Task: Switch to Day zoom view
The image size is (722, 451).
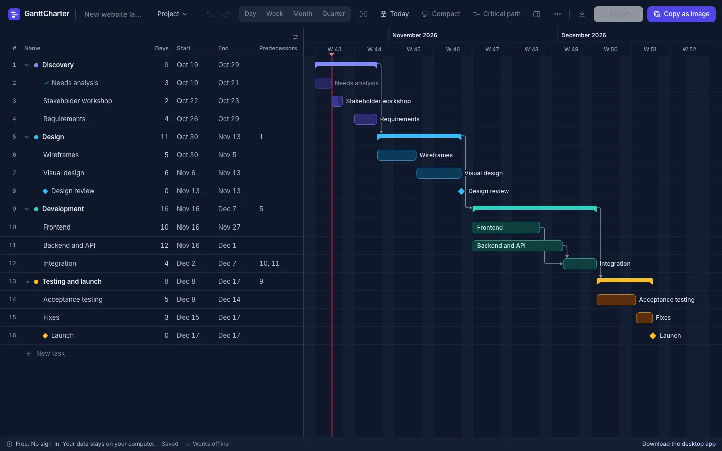Action: pyautogui.click(x=250, y=14)
